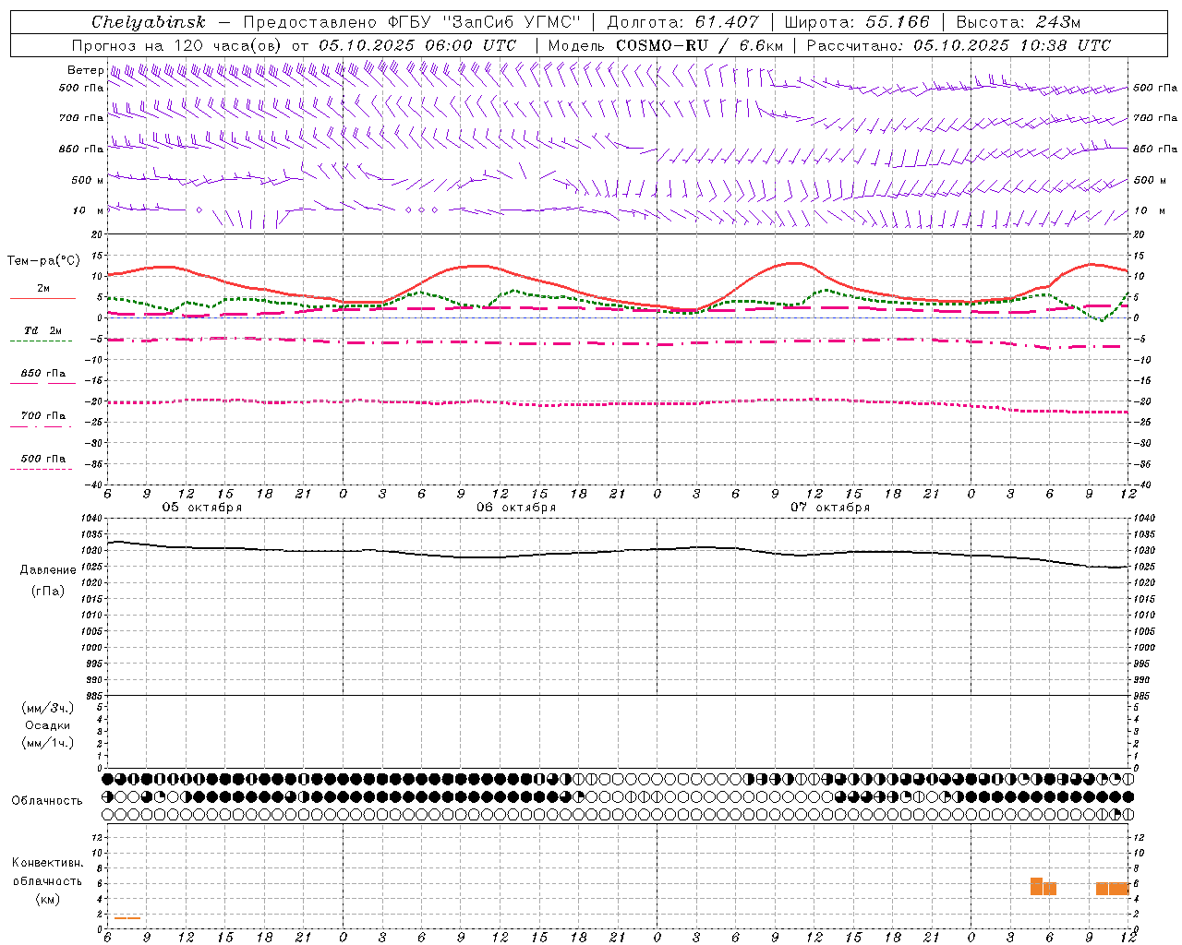1182x945 pixels.
Task: Click the '07 октября' date label
Action: click(830, 508)
